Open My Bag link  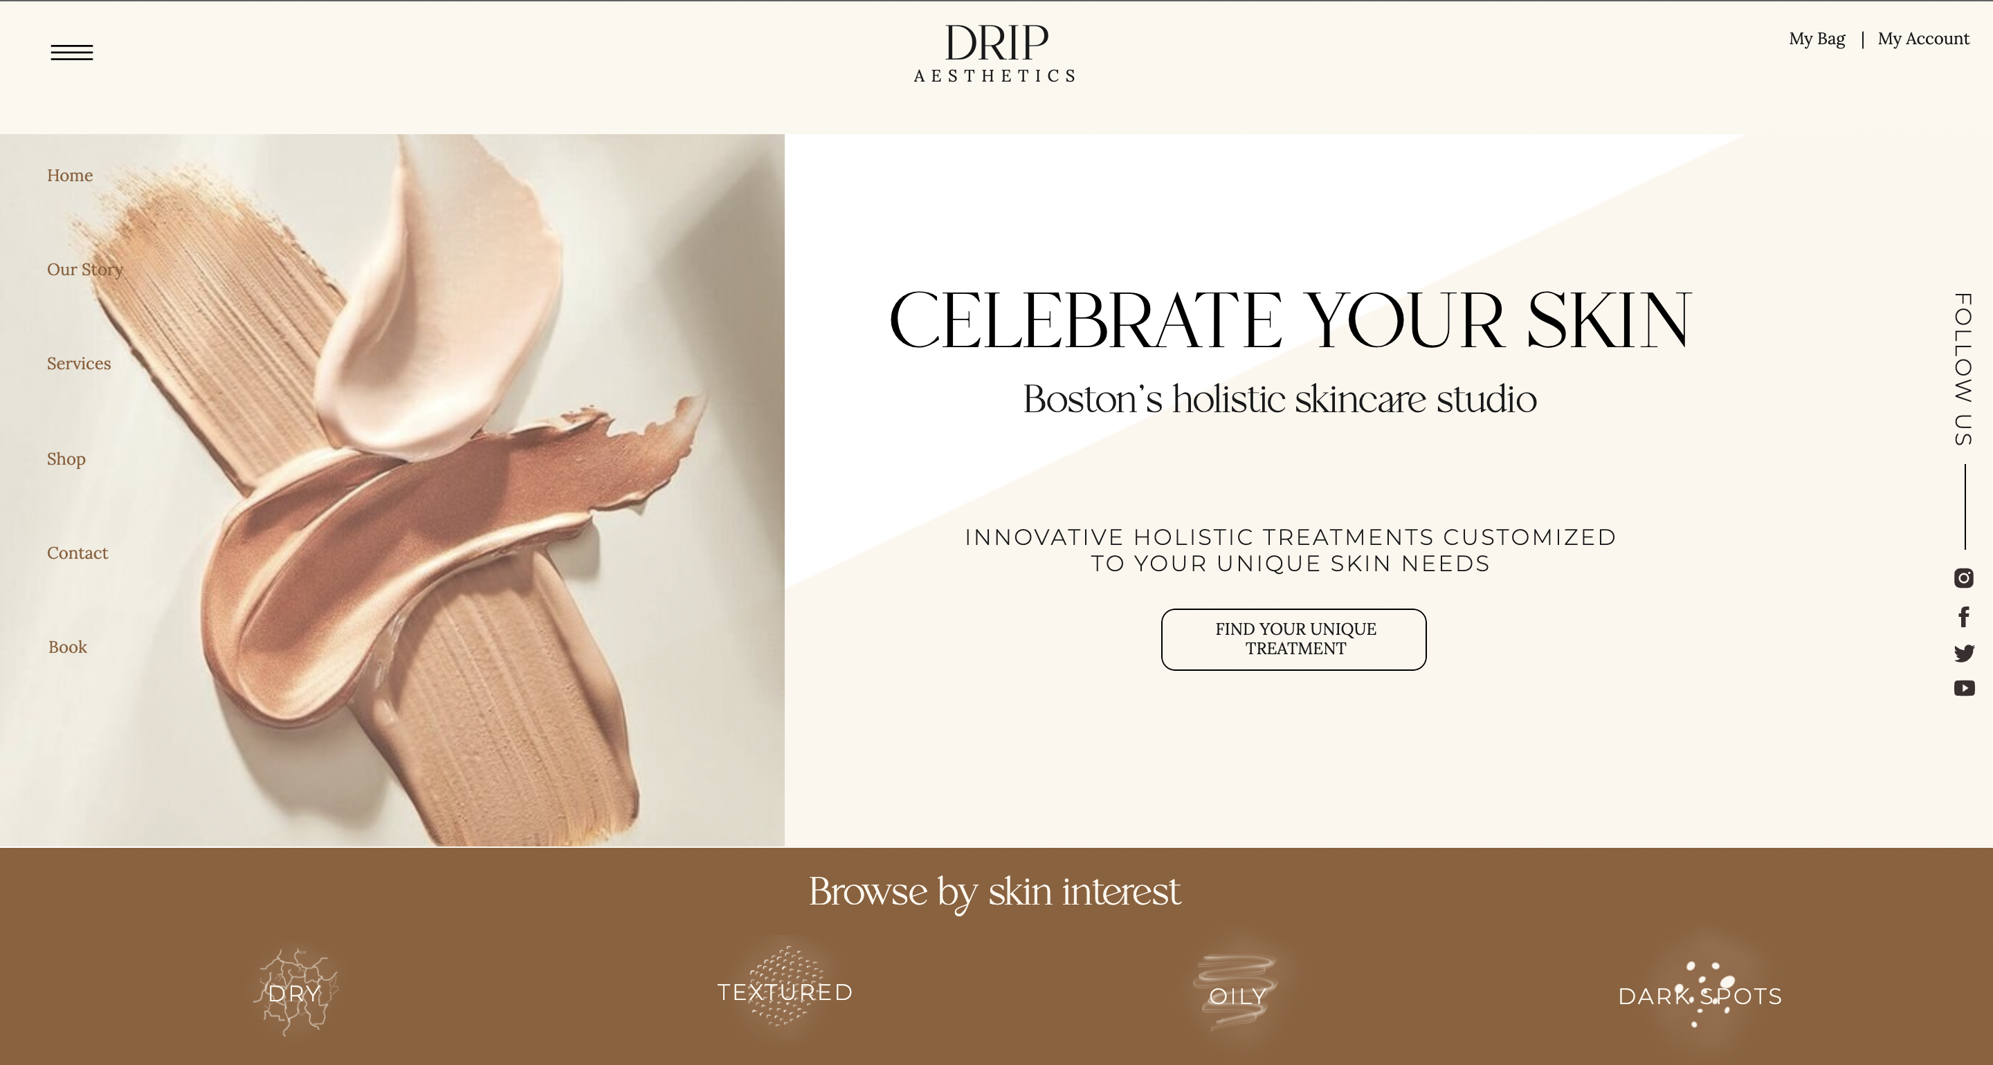click(x=1817, y=39)
